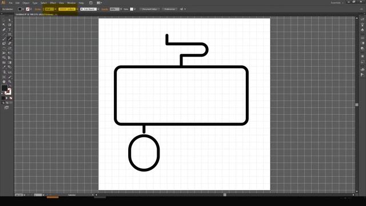
Task: Activate the Stroke box in toolbox
Action: (x=9, y=92)
